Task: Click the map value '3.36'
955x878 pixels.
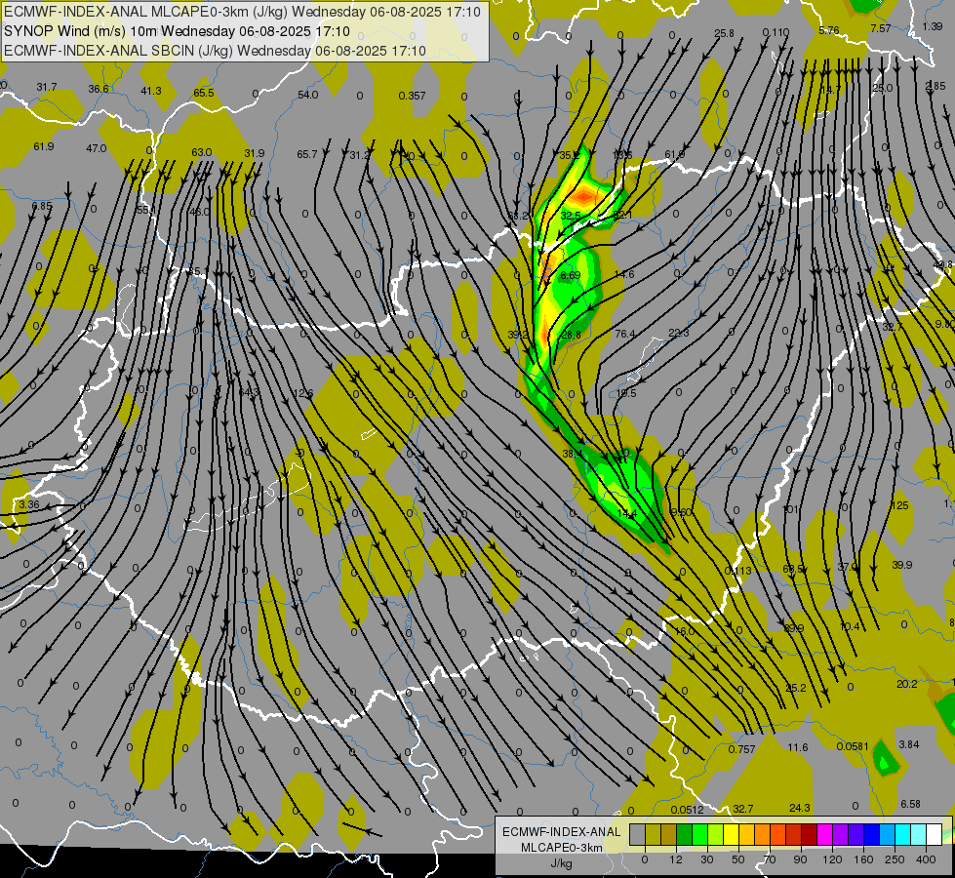Action: [28, 504]
